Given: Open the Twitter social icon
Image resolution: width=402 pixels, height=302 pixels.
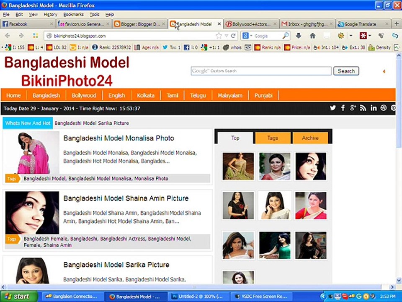Looking at the screenshot, I should [x=332, y=108].
